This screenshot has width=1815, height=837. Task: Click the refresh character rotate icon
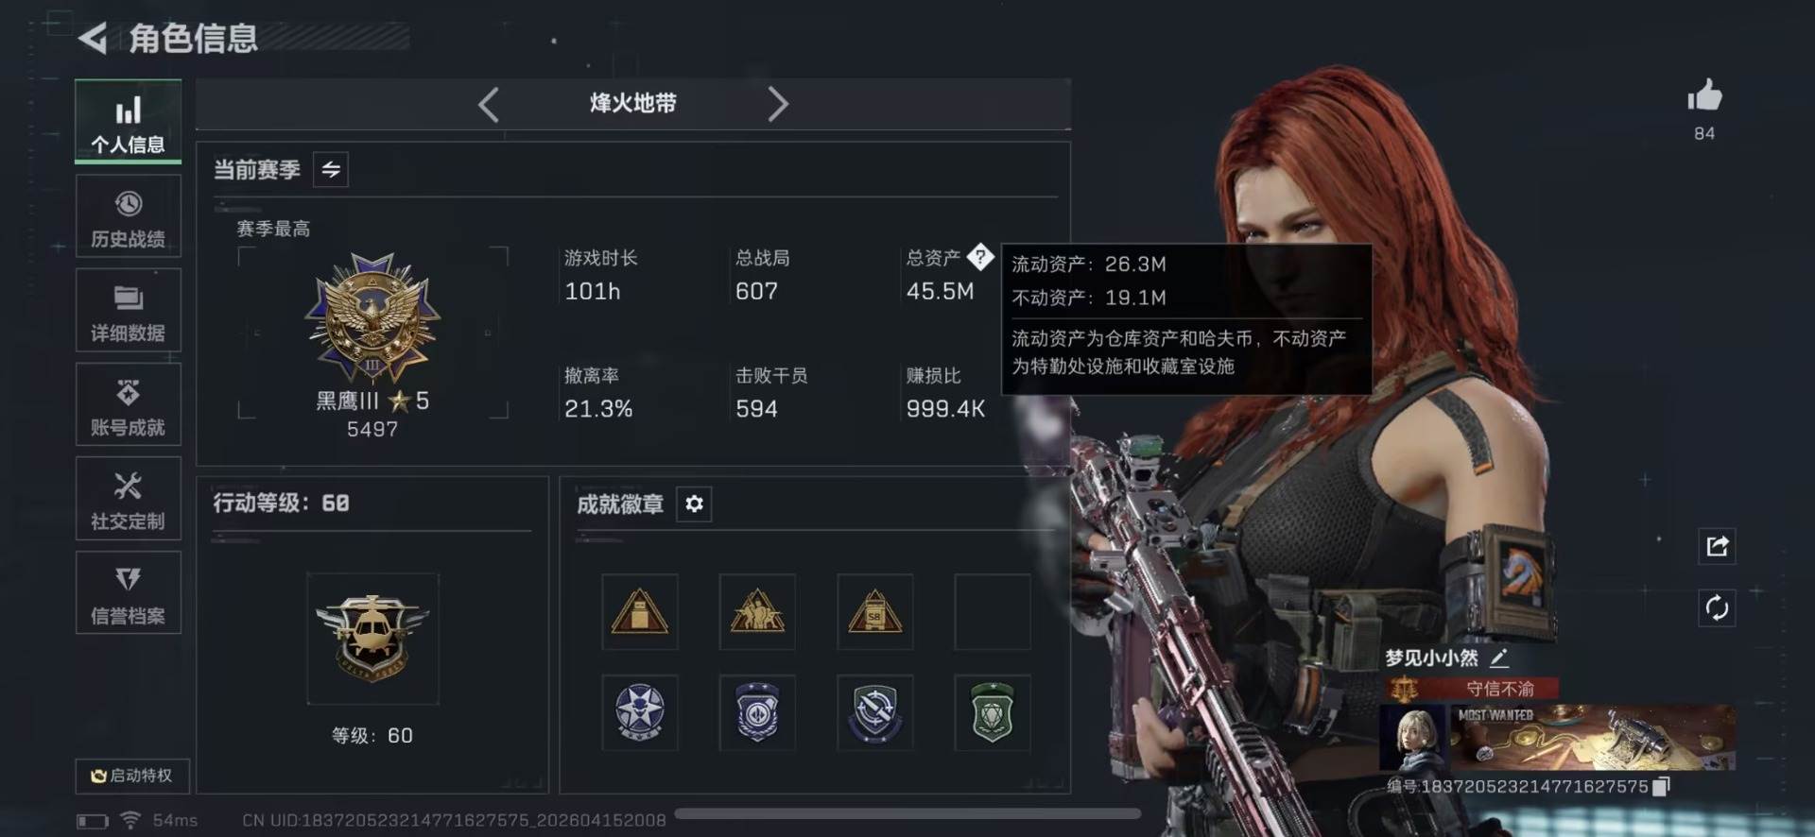click(1717, 607)
